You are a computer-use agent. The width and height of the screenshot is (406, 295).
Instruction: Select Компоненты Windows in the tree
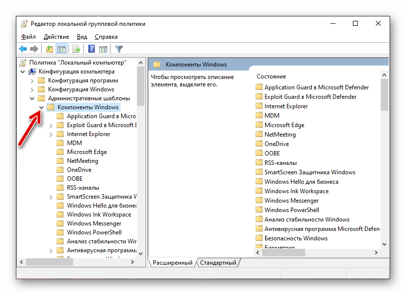pyautogui.click(x=88, y=107)
